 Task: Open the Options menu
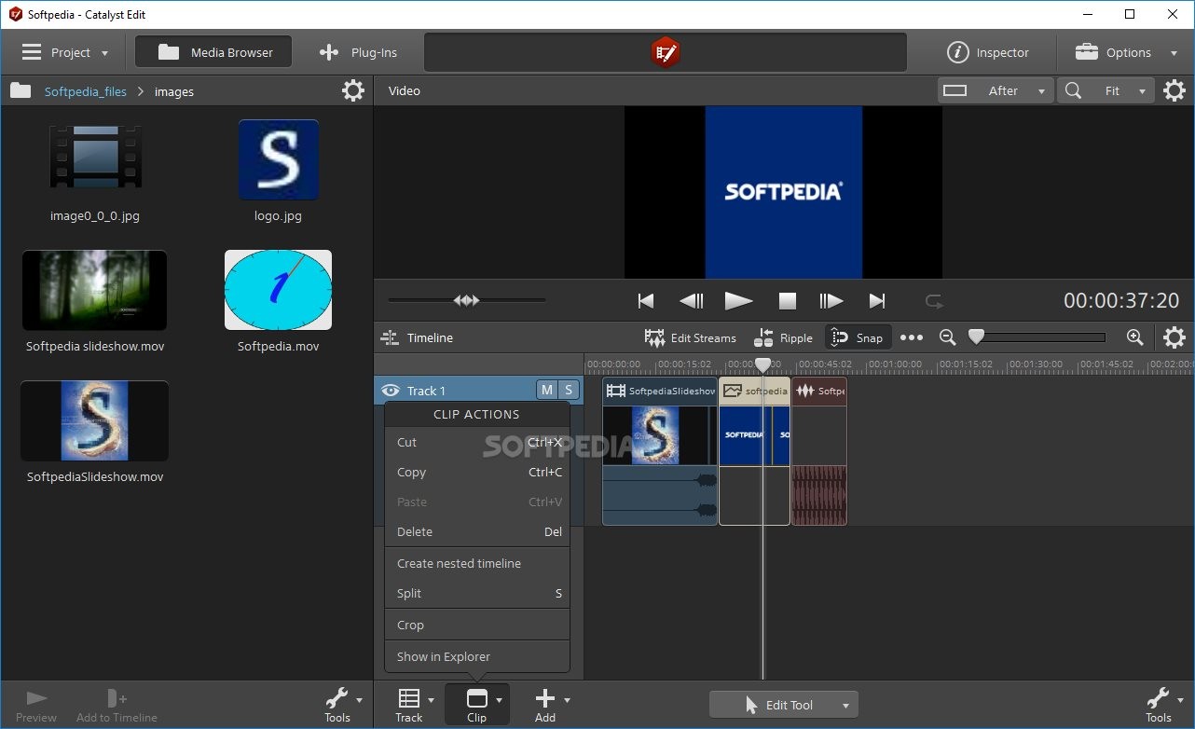pos(1126,53)
